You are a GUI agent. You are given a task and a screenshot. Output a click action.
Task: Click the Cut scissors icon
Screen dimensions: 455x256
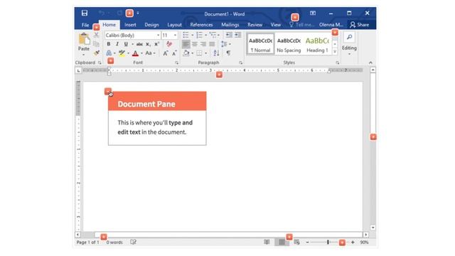tap(97, 35)
